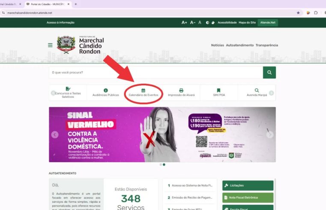Open Mapa do Site link

tap(247, 23)
